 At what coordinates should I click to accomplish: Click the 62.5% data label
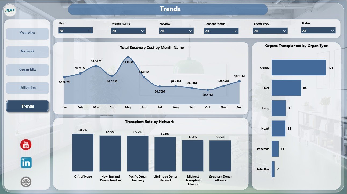165,134
